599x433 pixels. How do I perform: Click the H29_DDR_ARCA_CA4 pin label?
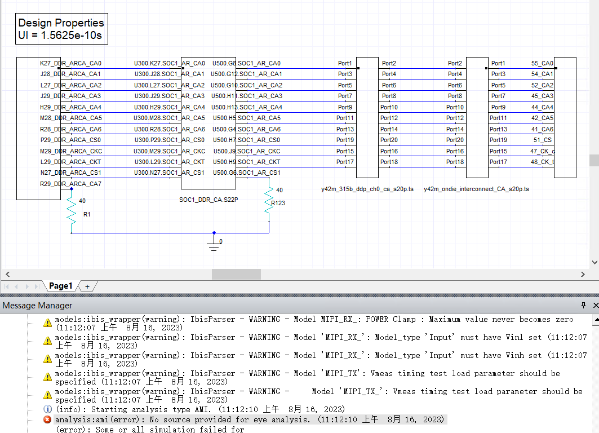pyautogui.click(x=70, y=107)
